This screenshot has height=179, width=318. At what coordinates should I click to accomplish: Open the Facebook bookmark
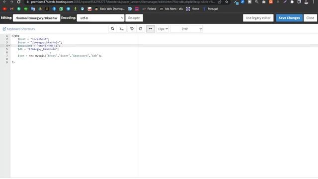[x=54, y=9]
